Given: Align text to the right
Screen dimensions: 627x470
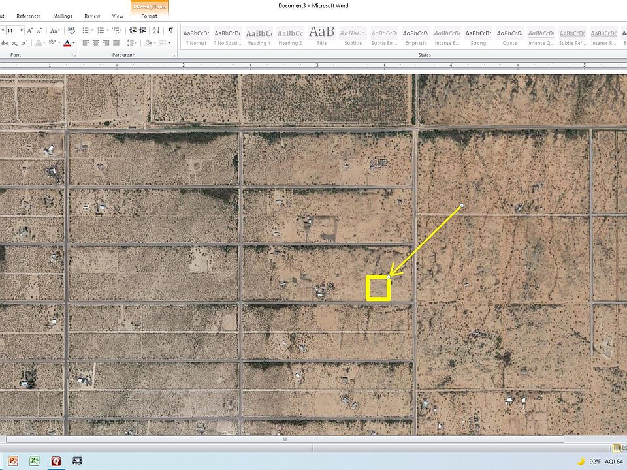Looking at the screenshot, I should (106, 43).
